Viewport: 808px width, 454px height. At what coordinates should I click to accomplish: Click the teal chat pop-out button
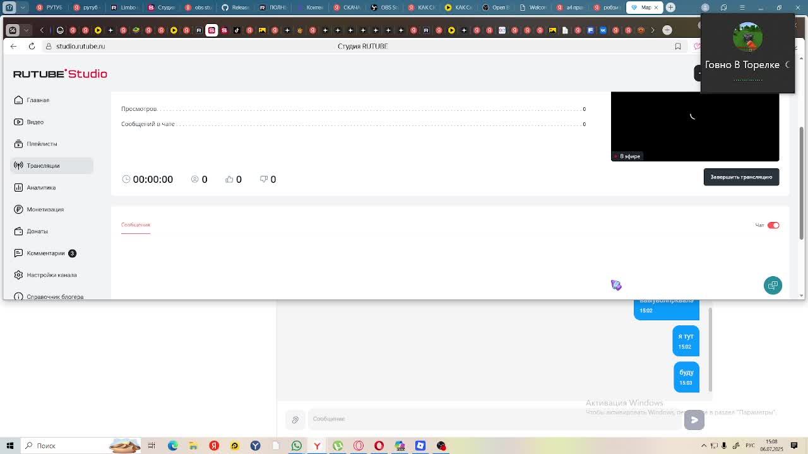pyautogui.click(x=773, y=285)
